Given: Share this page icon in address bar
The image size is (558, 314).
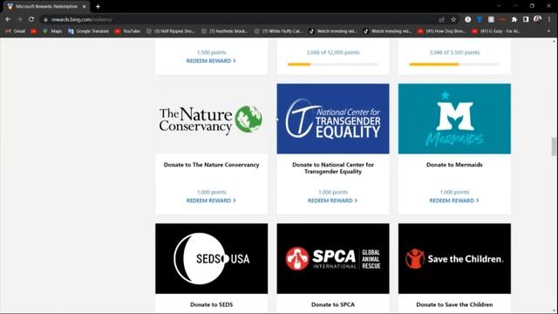Looking at the screenshot, I should [442, 19].
